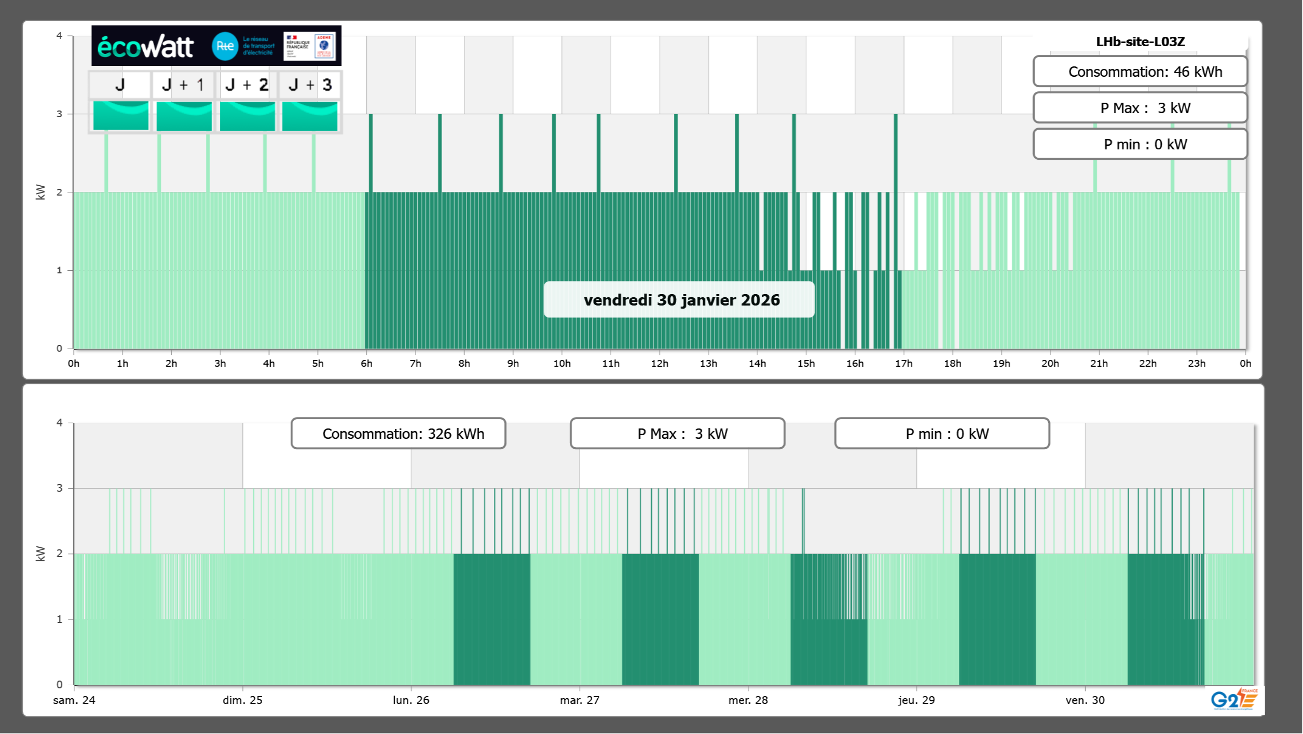The width and height of the screenshot is (1303, 734).
Task: Select the J day tab
Action: coord(120,85)
